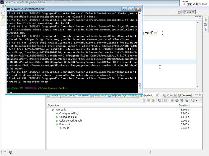
Task: Open the bold Console tab
Action: point(184,95)
